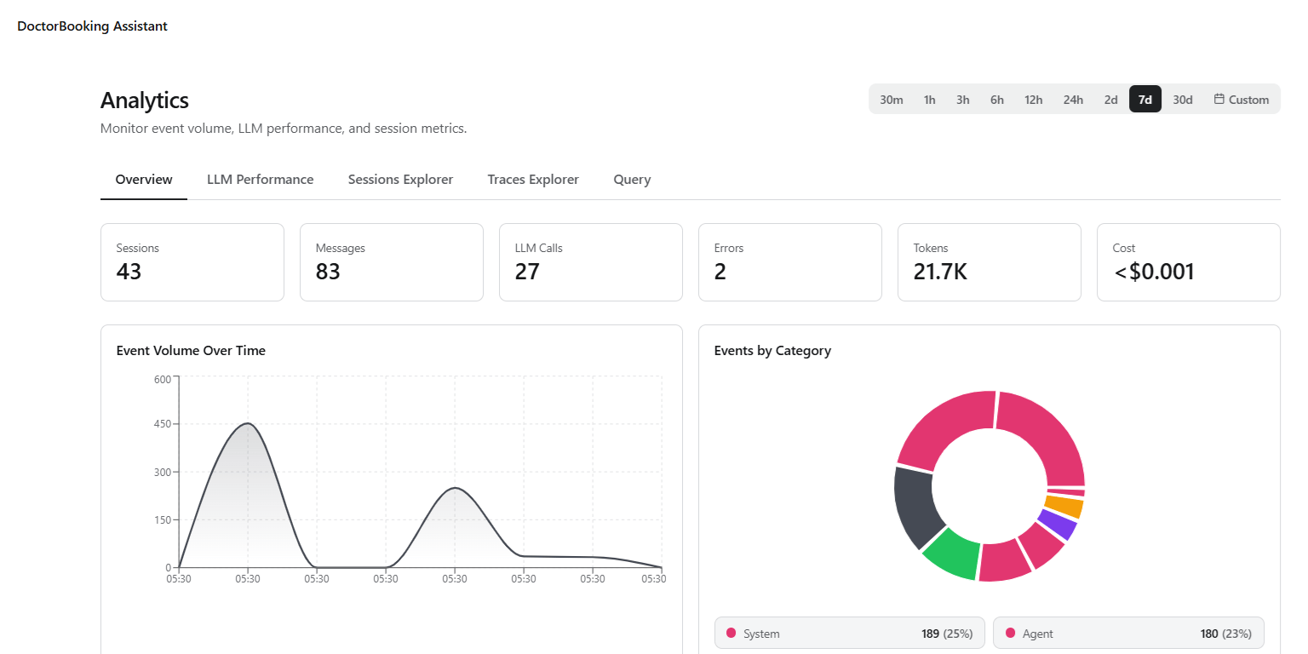Click the pink dot beside Agent
The image size is (1308, 654).
[x=1010, y=634]
